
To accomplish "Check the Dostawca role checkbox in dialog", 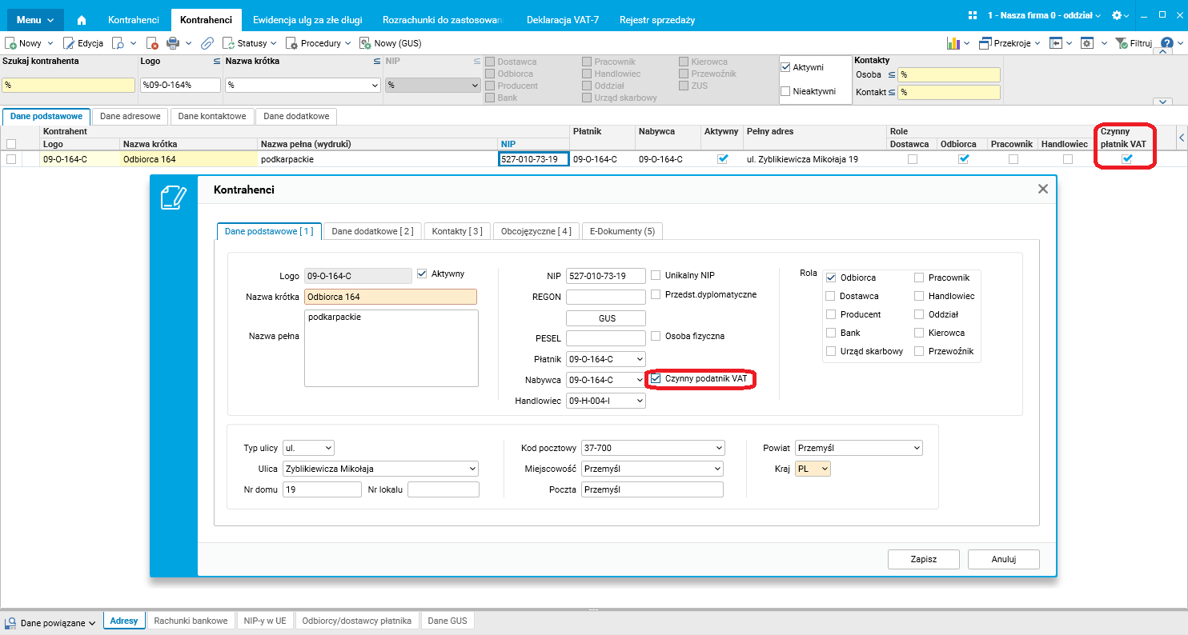I will [831, 296].
